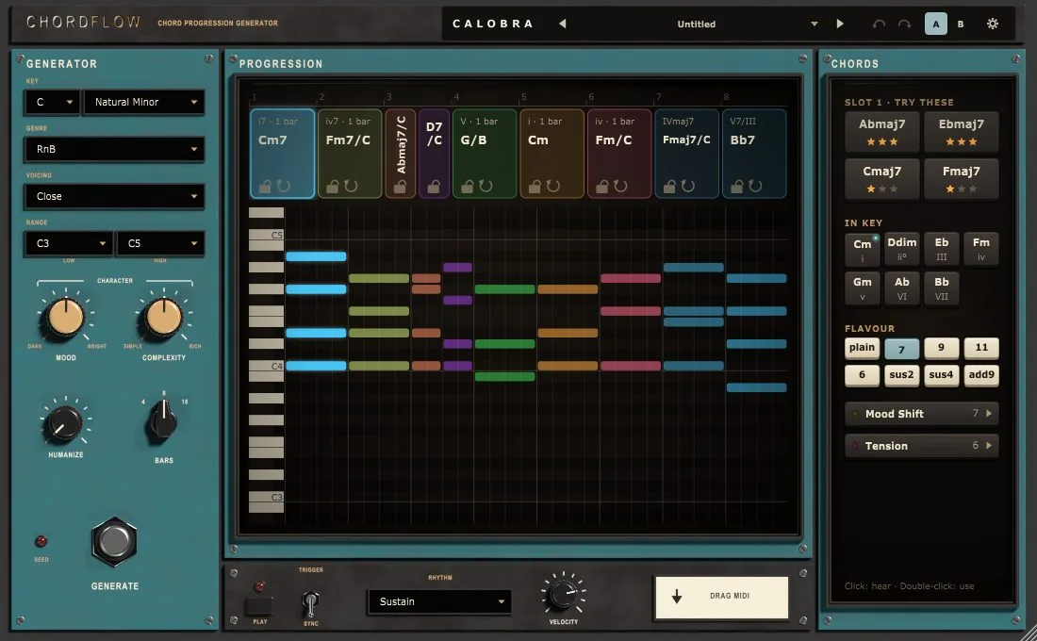This screenshot has height=641, width=1037.
Task: Go to previous preset arrow
Action: click(x=562, y=24)
